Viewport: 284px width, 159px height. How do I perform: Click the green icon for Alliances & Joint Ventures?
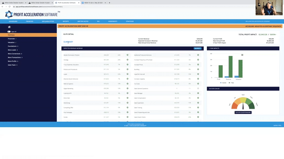127,79
